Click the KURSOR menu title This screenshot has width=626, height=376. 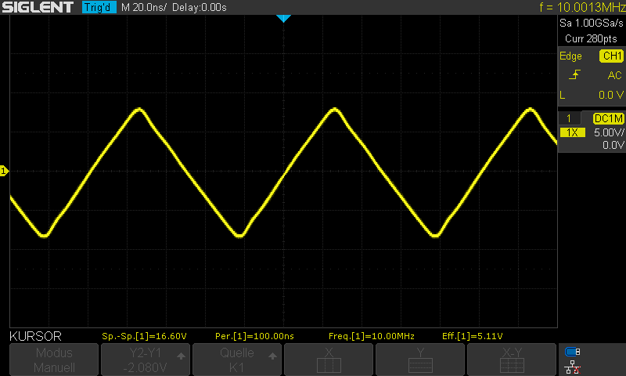tap(35, 337)
